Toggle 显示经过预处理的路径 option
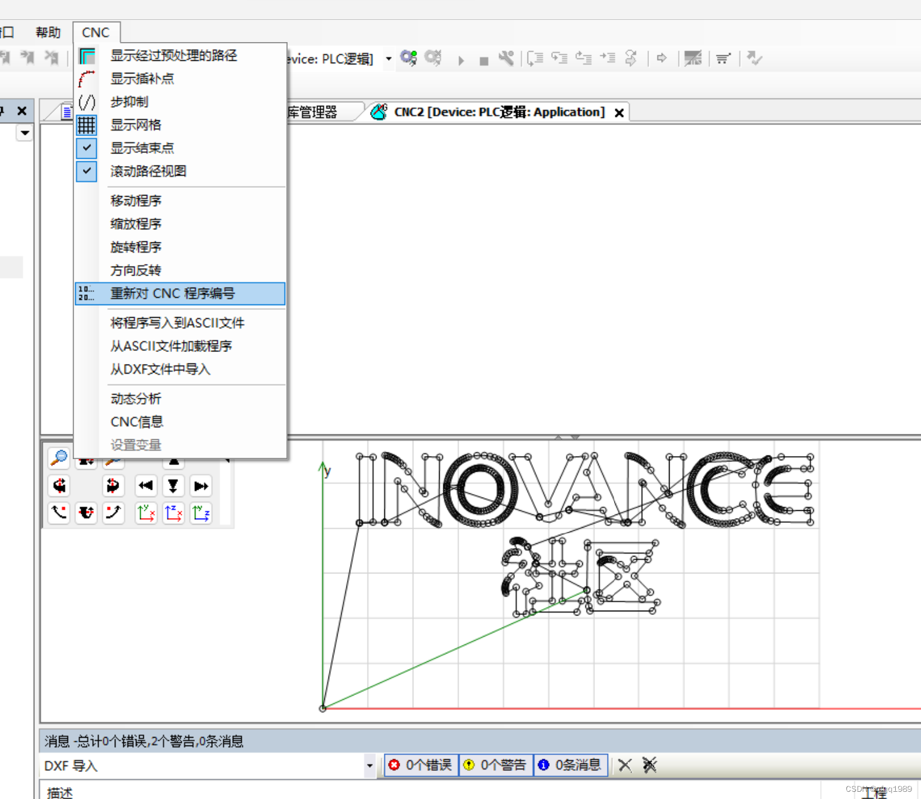Image resolution: width=921 pixels, height=799 pixels. [180, 55]
